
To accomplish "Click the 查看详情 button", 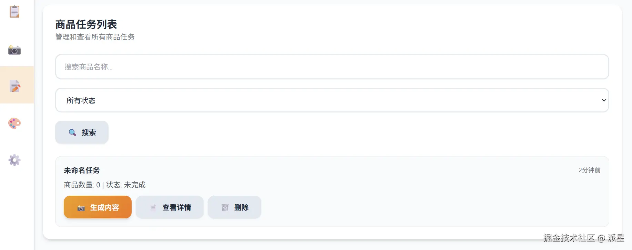I will pyautogui.click(x=170, y=207).
